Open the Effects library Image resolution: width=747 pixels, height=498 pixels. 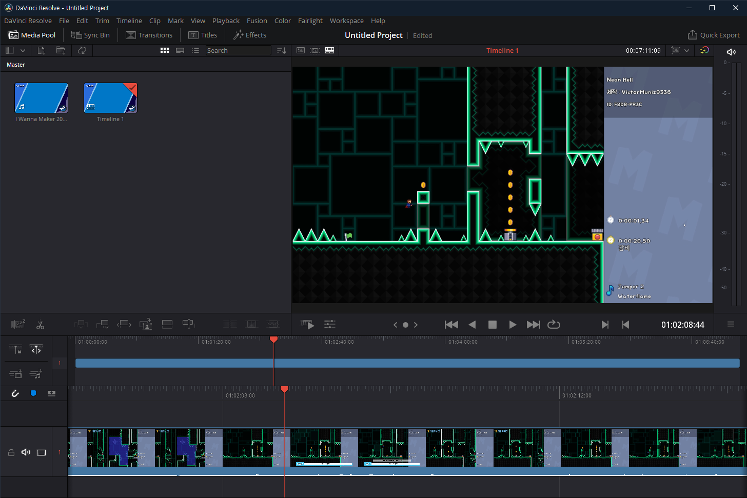tap(250, 35)
